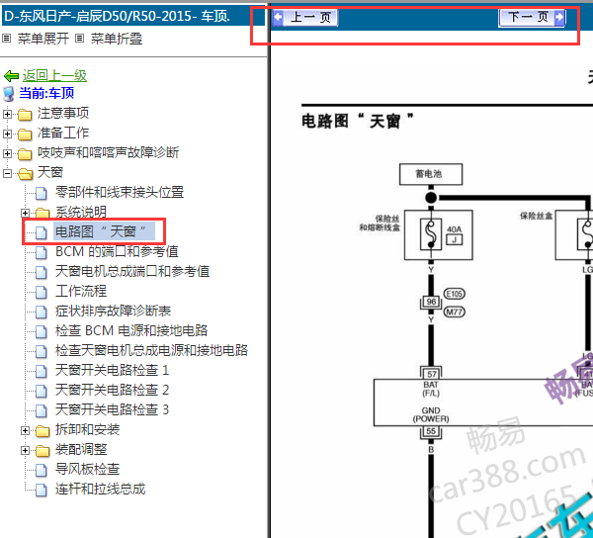Screen dimensions: 593x538
Task: Click the green back arrow icon
Action: (x=11, y=76)
